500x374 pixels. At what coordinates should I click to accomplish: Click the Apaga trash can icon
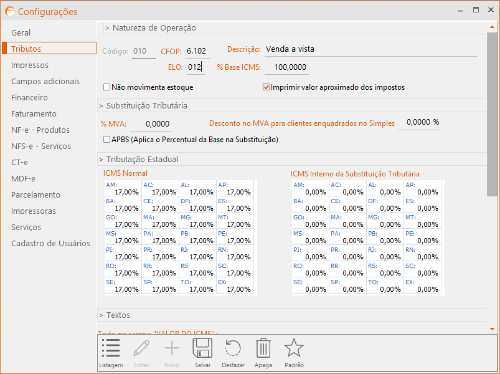coord(263,349)
